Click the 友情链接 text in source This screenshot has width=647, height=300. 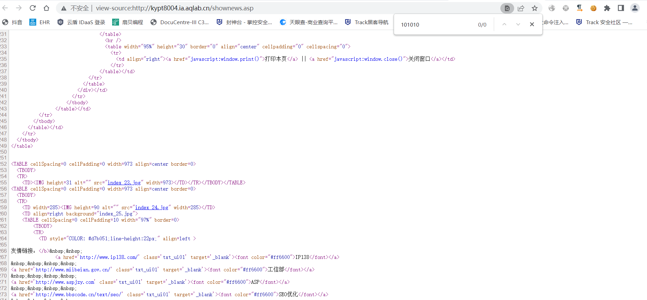click(x=22, y=251)
